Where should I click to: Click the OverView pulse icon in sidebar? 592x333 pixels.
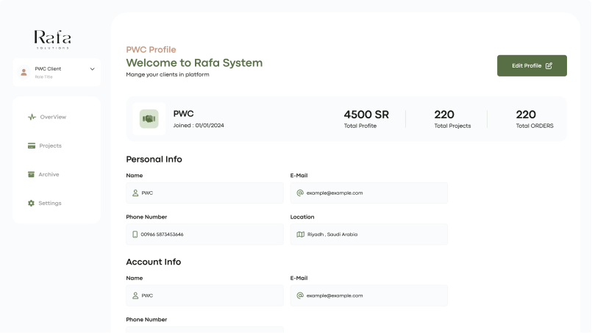coord(32,117)
